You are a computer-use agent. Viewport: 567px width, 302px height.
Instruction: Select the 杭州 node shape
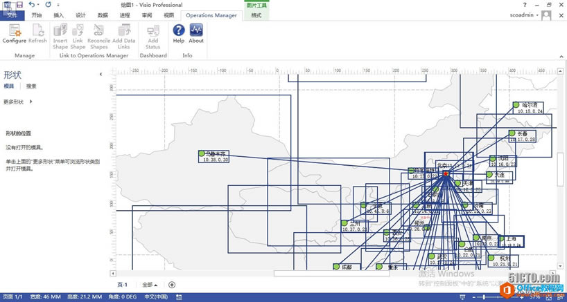503,261
